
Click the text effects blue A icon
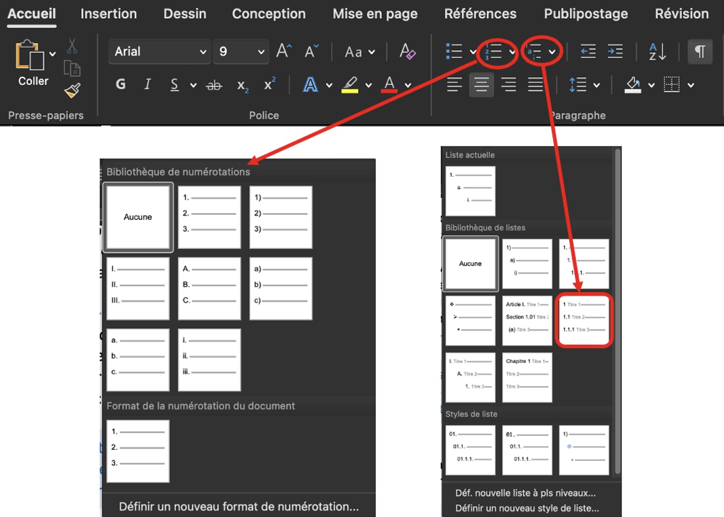(310, 85)
